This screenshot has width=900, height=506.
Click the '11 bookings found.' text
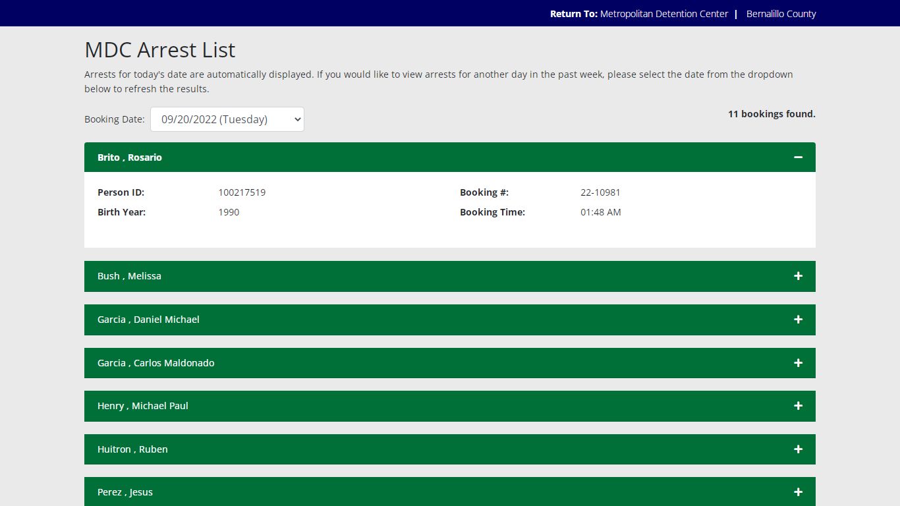(772, 114)
